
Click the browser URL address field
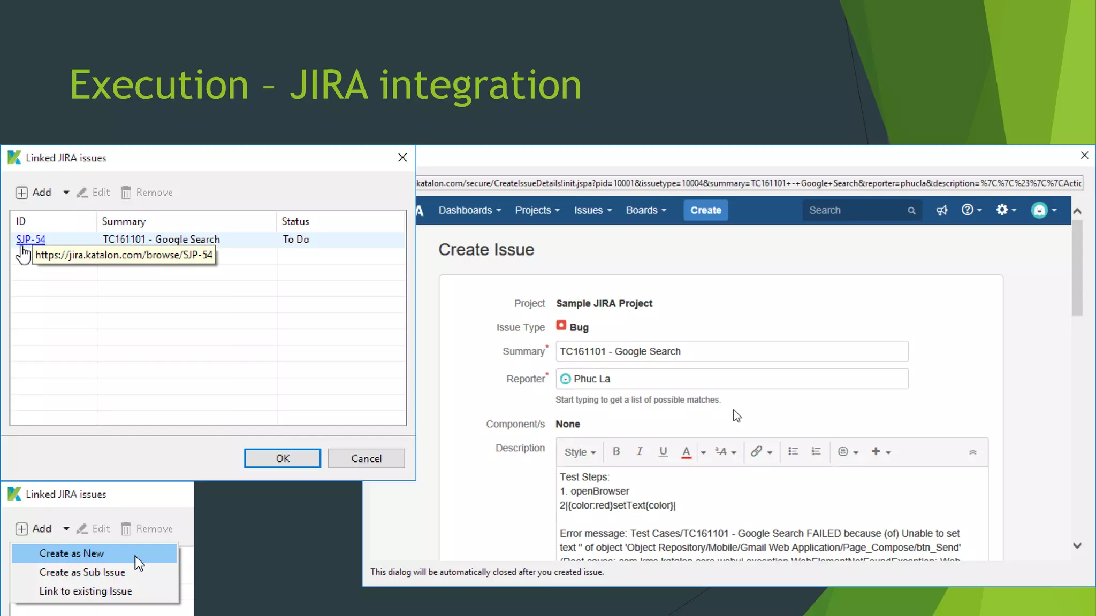click(x=749, y=183)
